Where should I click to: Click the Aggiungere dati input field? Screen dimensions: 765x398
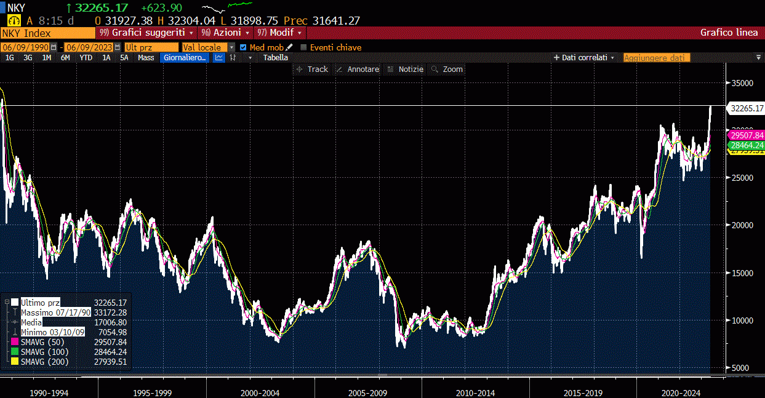click(x=657, y=58)
